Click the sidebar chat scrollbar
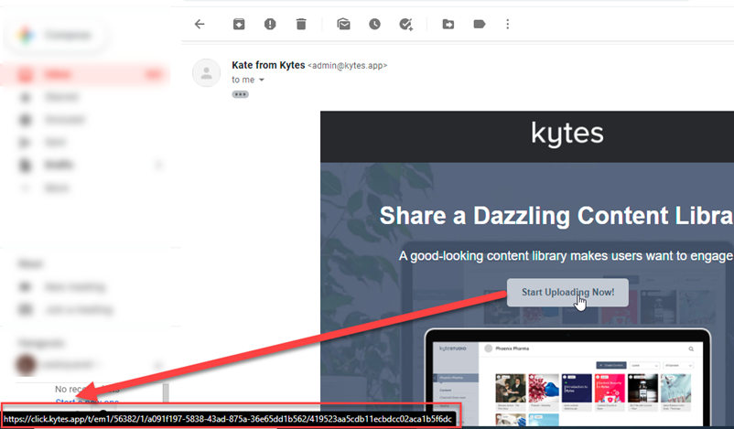Screen dimensions: 734x429 166,394
